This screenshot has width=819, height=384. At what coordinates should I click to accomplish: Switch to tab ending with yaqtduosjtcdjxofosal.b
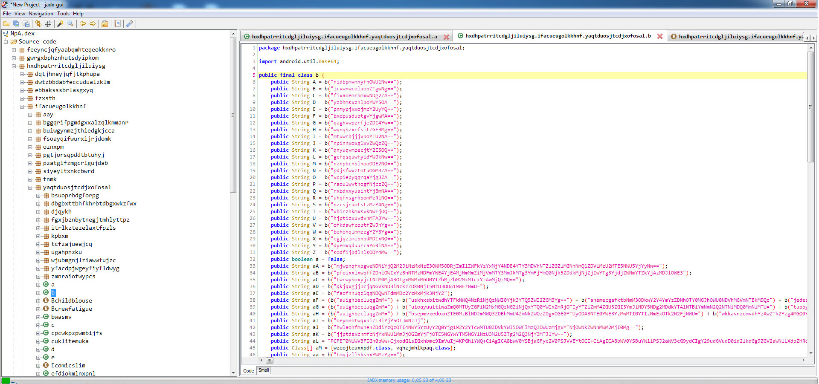point(558,36)
